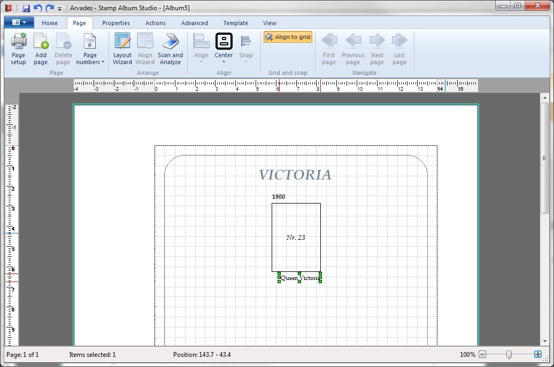Open Page setup dialog
Viewport: 554px width, 367px height.
18,49
